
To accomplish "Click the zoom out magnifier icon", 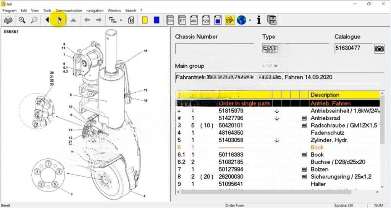I will [x=34, y=20].
